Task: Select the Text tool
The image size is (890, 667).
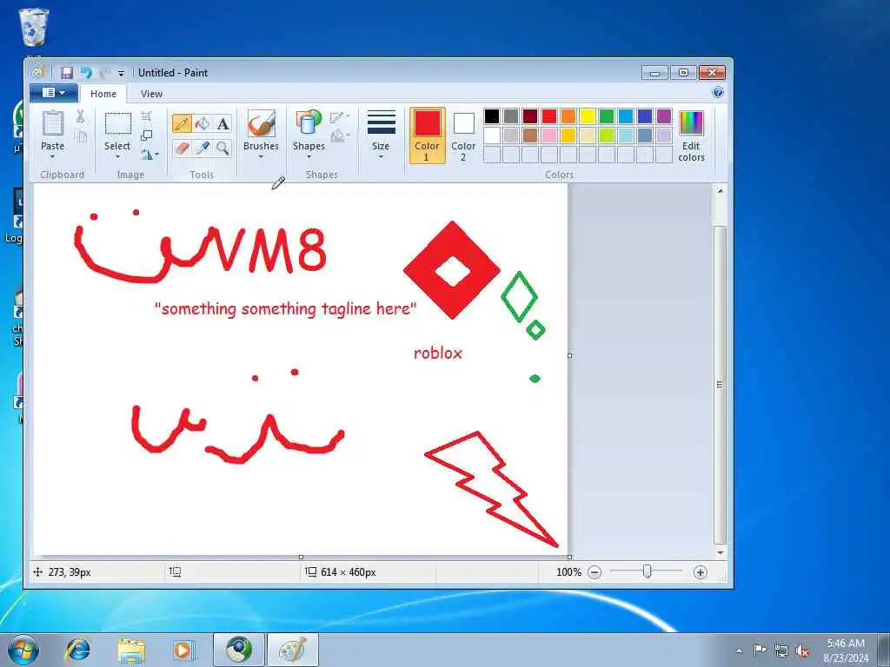Action: tap(222, 123)
